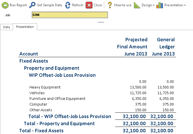This screenshot has height=134, width=193.
Task: Click Total Property and Equipment projected 32,100.00
Action: (134, 123)
